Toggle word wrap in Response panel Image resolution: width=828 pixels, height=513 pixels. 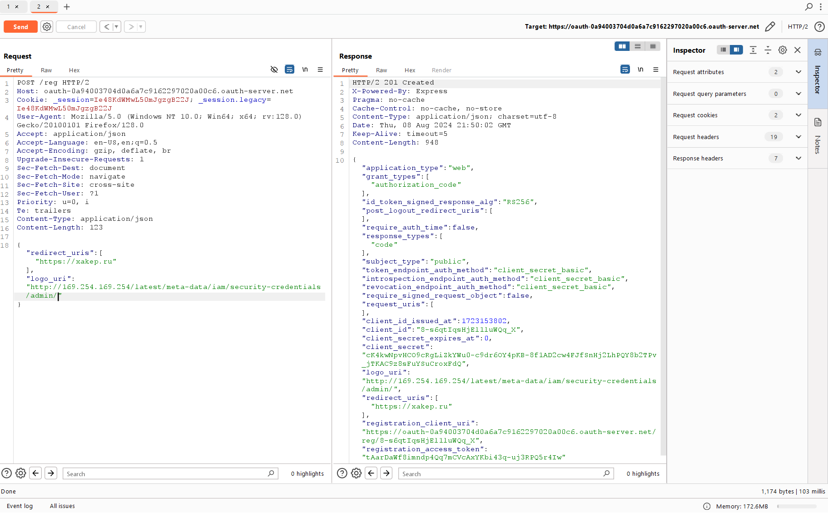[625, 70]
